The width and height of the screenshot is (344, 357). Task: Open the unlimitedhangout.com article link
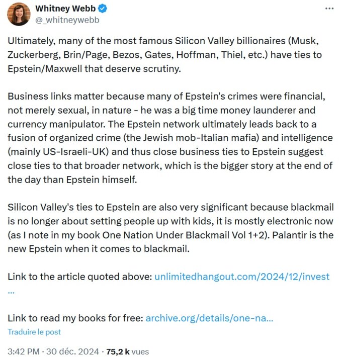point(242,277)
